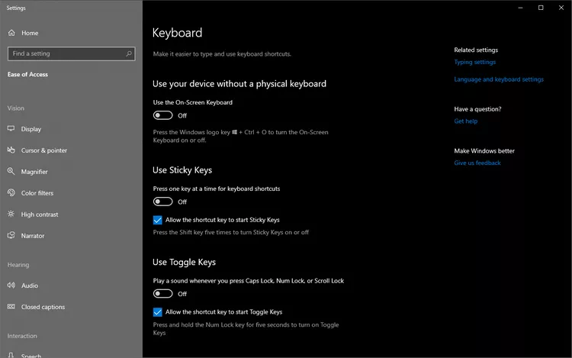
Task: Click the Have a question? label
Action: 477,109
